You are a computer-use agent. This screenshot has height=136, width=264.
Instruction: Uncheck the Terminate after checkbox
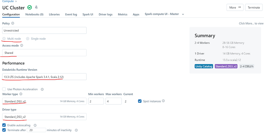[4, 130]
